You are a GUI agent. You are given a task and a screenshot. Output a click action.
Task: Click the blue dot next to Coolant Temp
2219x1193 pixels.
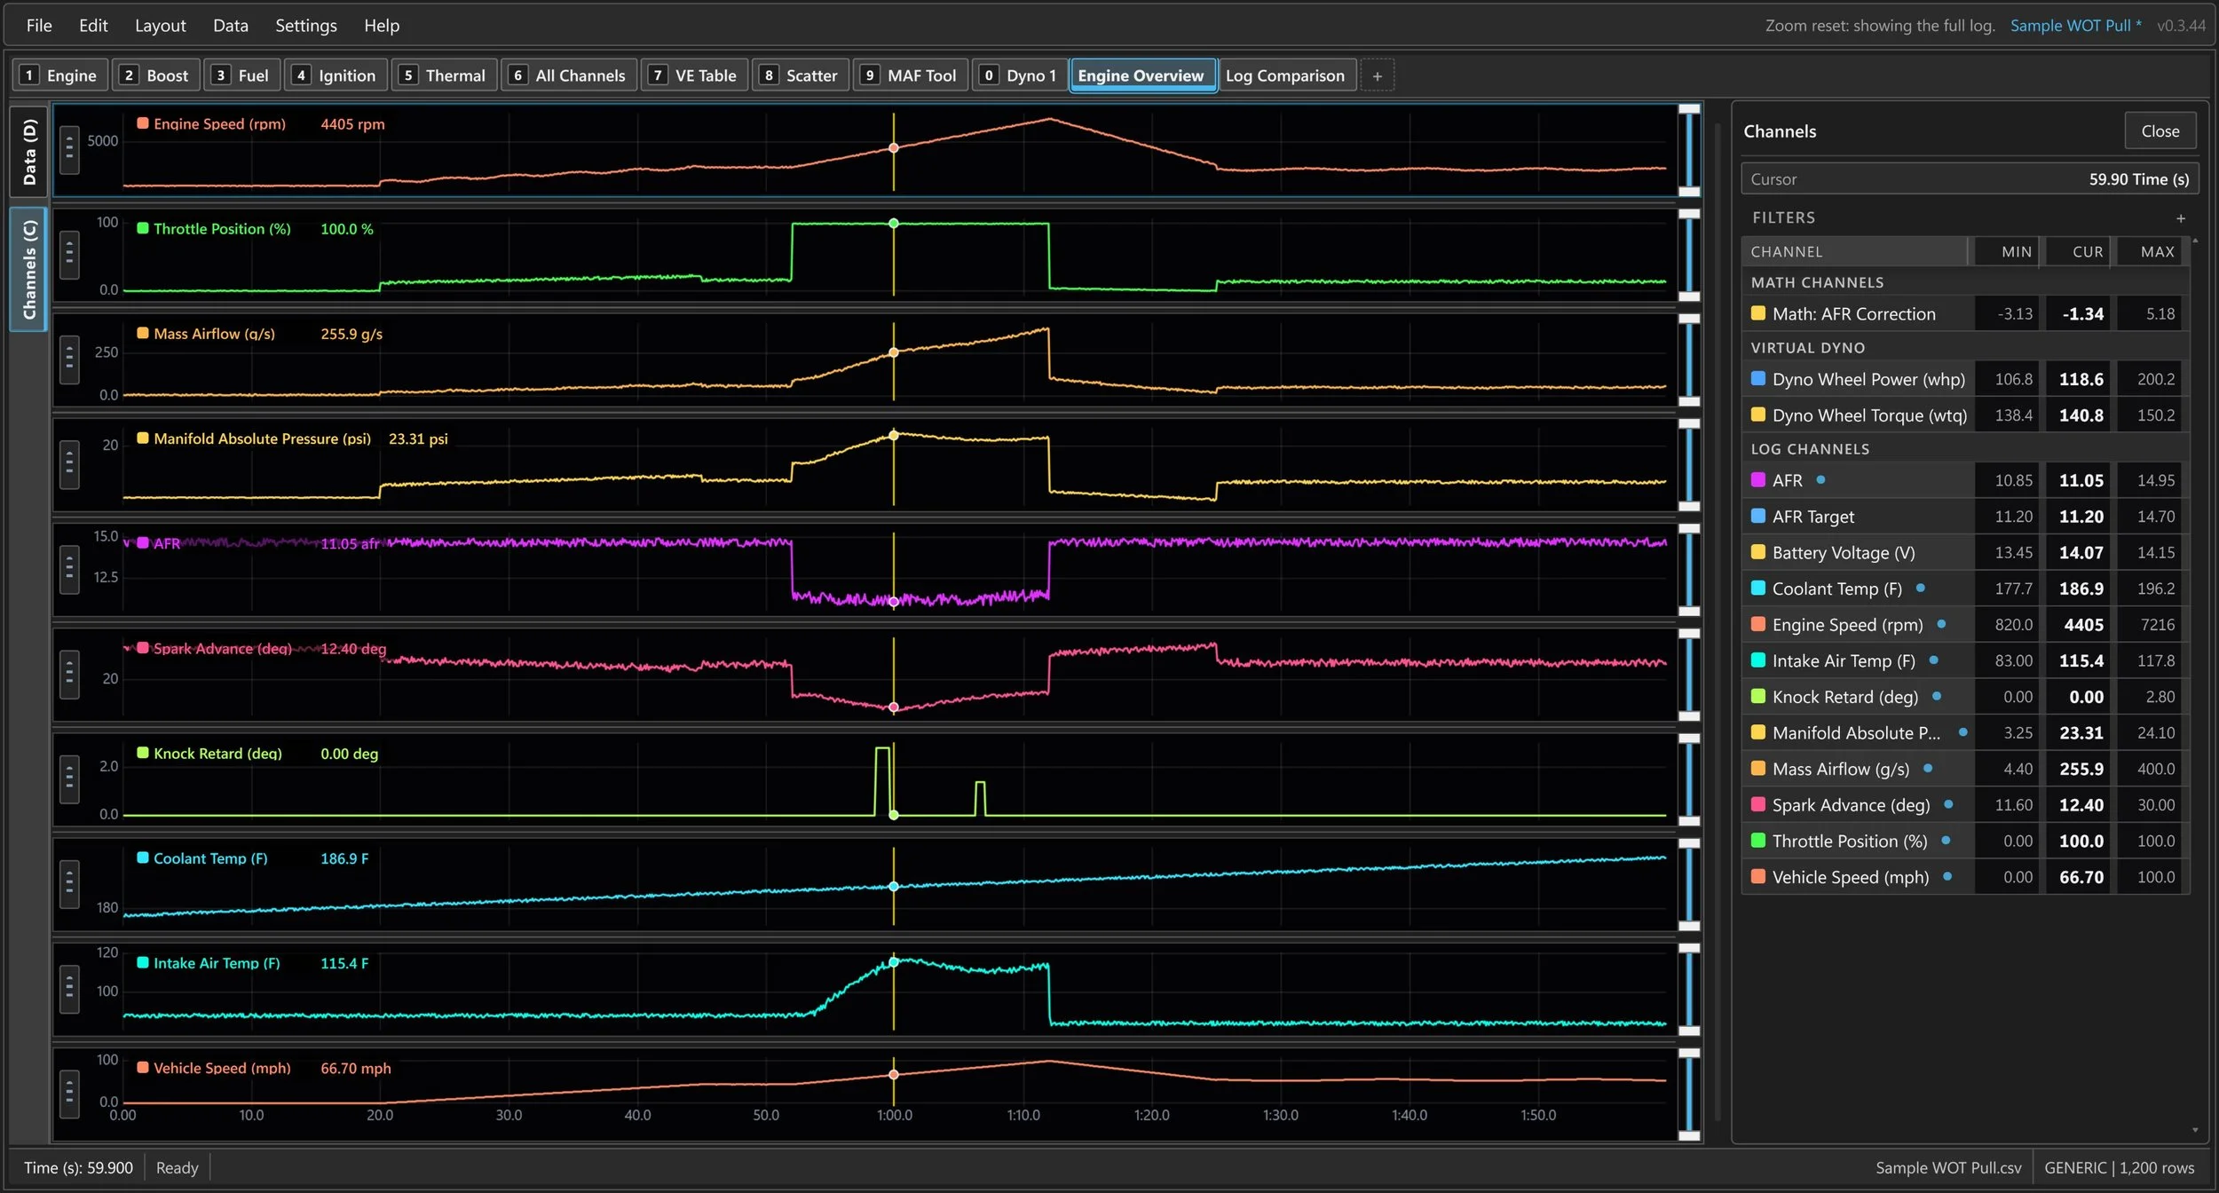1920,589
